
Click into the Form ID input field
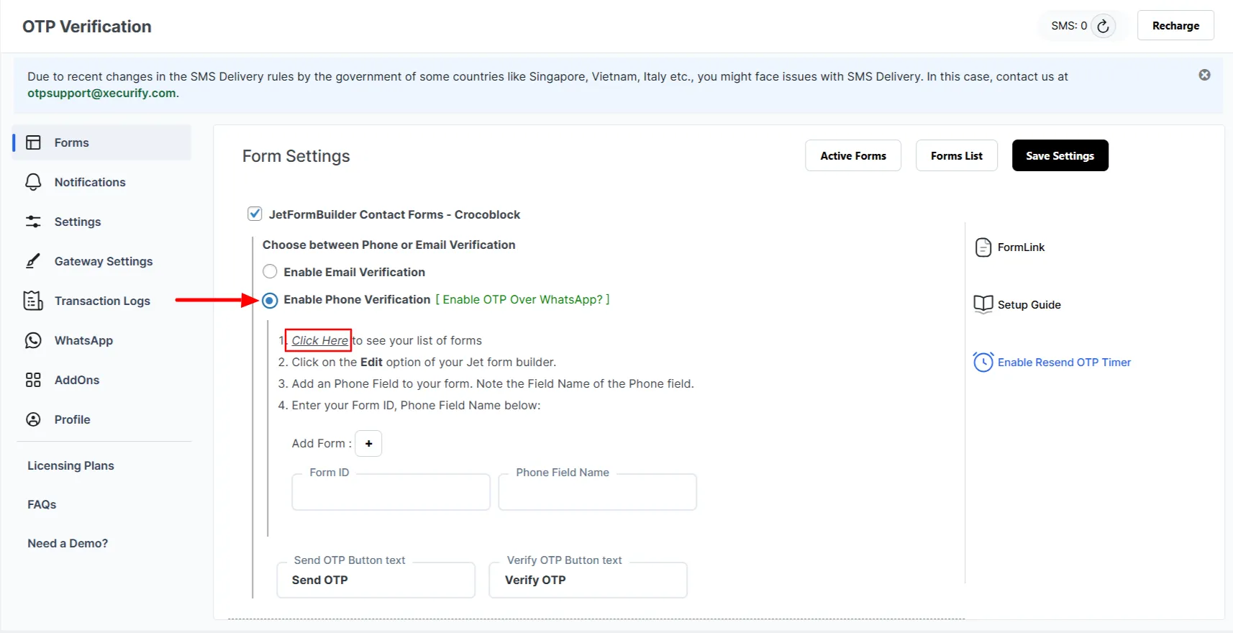[391, 493]
